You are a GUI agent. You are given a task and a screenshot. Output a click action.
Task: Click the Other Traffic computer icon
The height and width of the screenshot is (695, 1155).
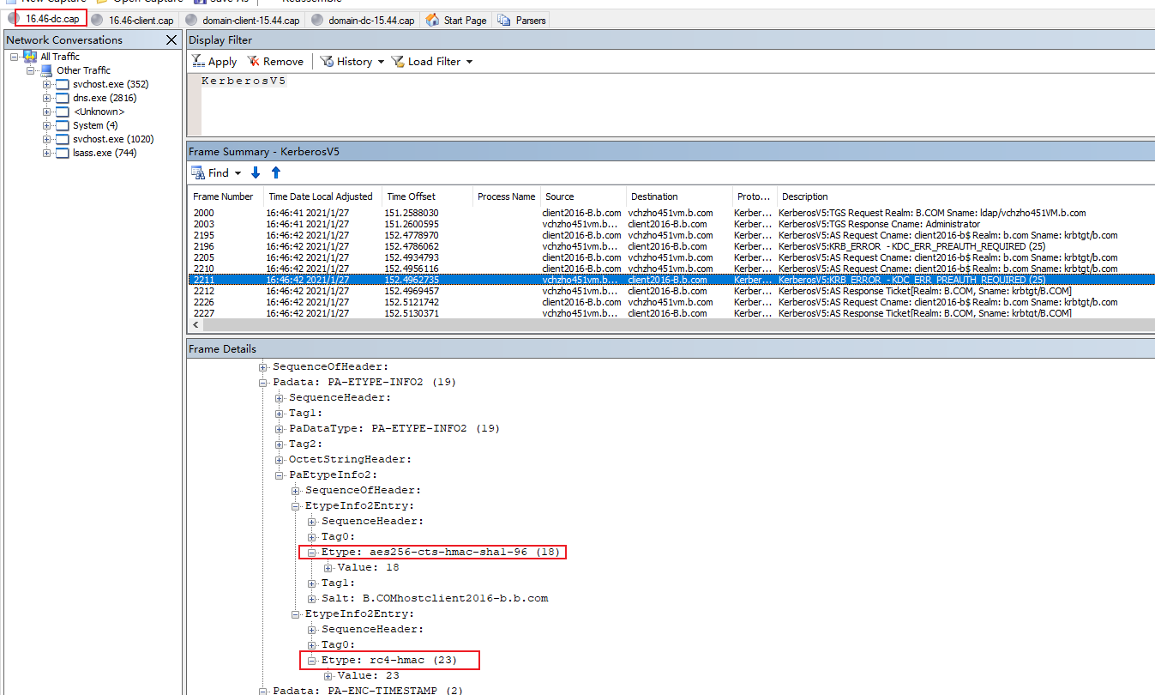pyautogui.click(x=46, y=70)
